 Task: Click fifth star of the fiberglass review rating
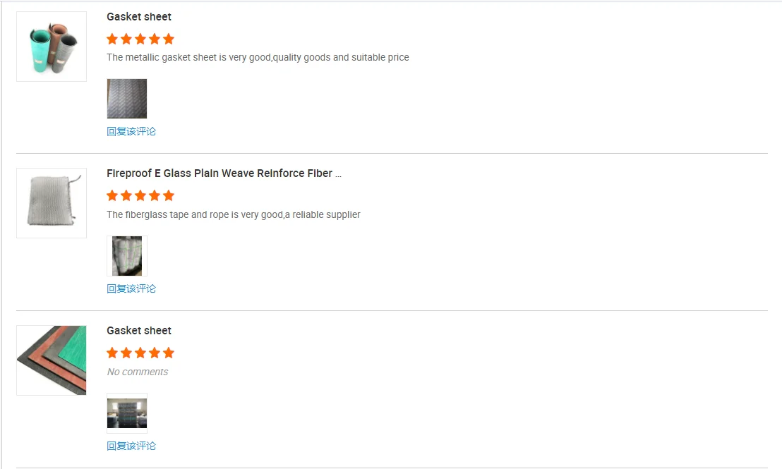[168, 195]
